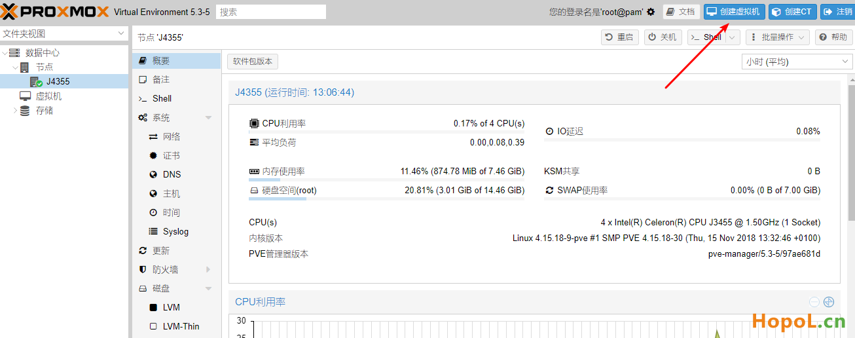Open 主机 hosts page
The width and height of the screenshot is (855, 338).
(176, 194)
